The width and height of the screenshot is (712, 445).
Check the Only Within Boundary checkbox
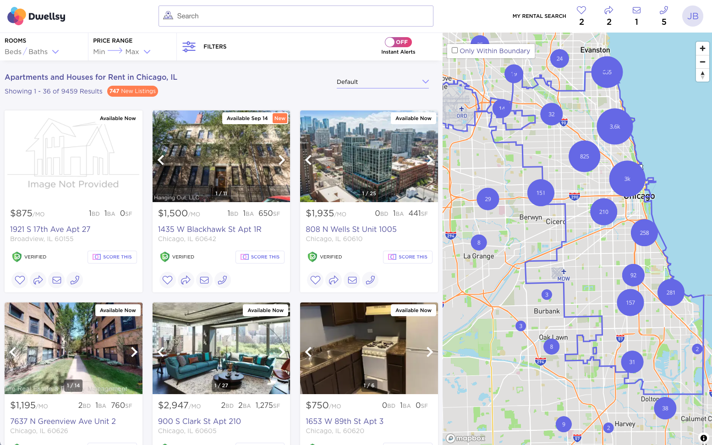[x=455, y=50]
